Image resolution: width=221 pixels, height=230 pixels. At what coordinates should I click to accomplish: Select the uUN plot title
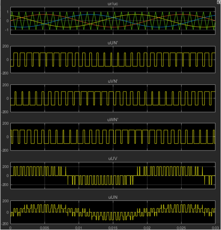tap(113, 197)
